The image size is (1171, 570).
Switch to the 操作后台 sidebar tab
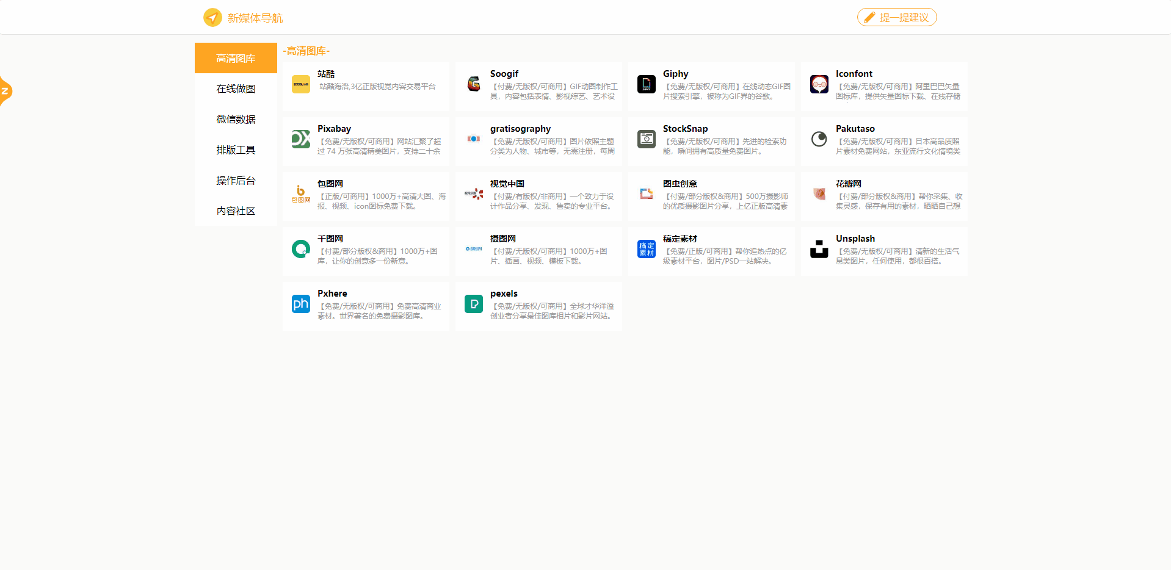[x=236, y=180]
